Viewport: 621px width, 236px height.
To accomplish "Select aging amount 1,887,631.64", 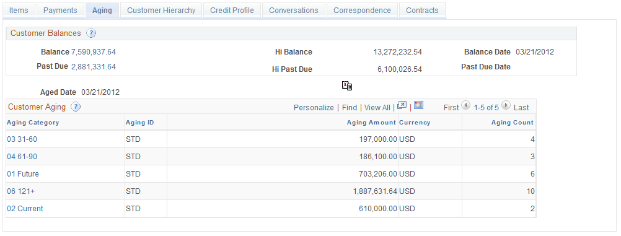I will [375, 191].
